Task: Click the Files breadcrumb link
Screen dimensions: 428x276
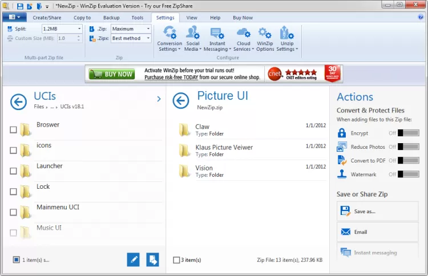Action: (x=39, y=107)
